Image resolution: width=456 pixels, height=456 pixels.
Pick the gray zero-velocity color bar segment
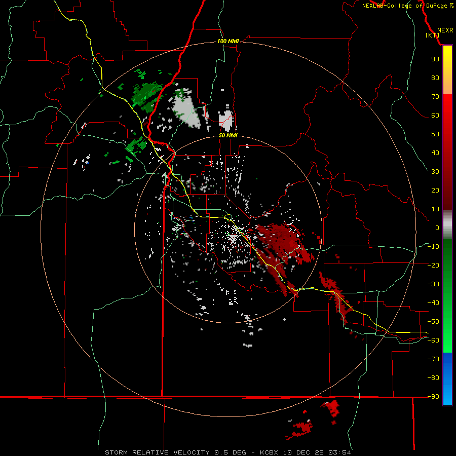(447, 224)
